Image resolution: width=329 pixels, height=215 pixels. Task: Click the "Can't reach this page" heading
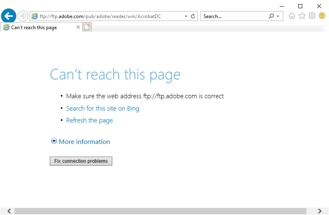[115, 74]
